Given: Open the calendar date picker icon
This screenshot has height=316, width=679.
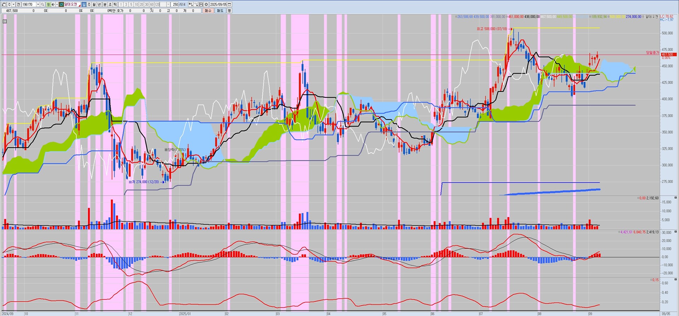Looking at the screenshot, I should coord(230,5).
